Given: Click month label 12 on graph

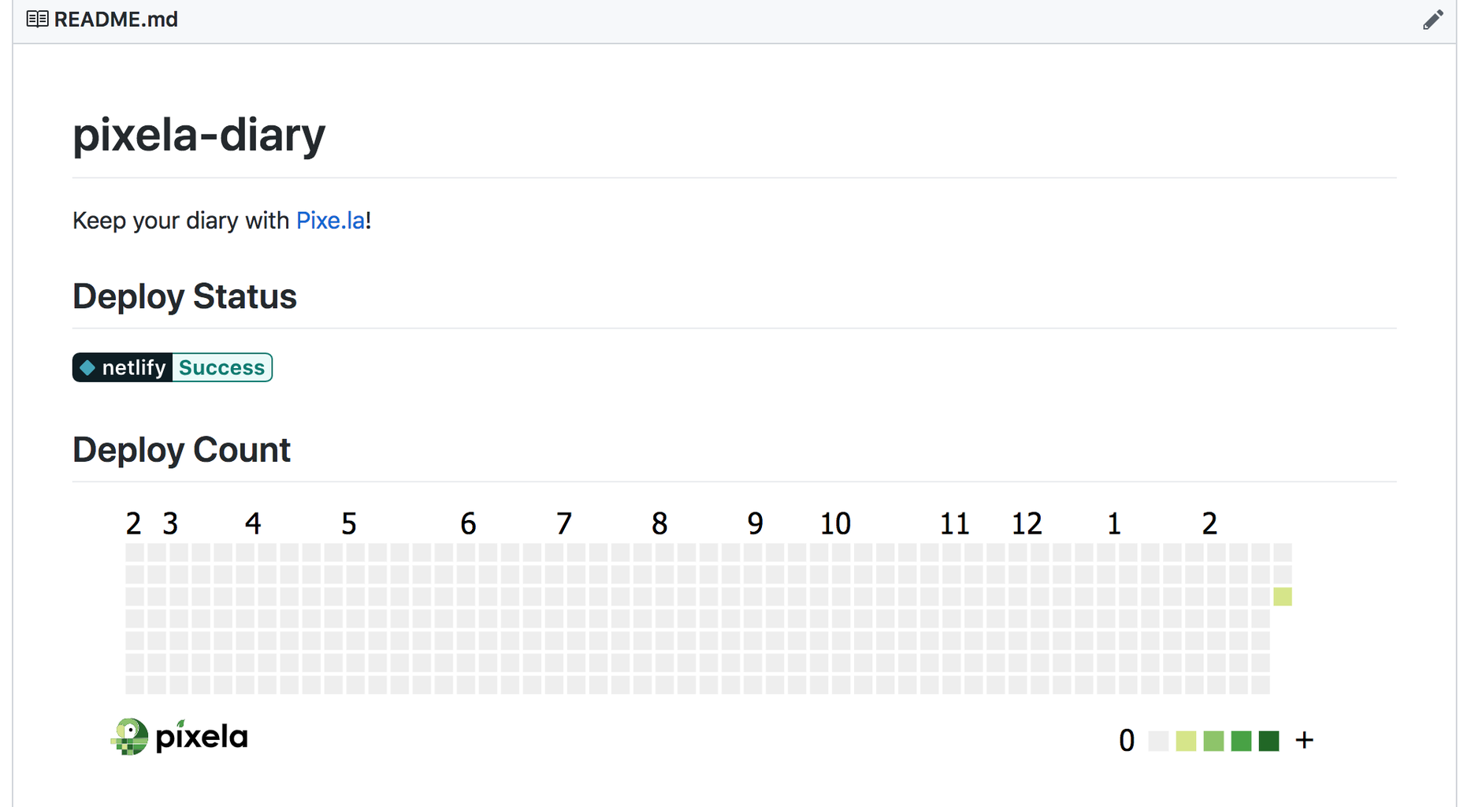Looking at the screenshot, I should (1026, 523).
